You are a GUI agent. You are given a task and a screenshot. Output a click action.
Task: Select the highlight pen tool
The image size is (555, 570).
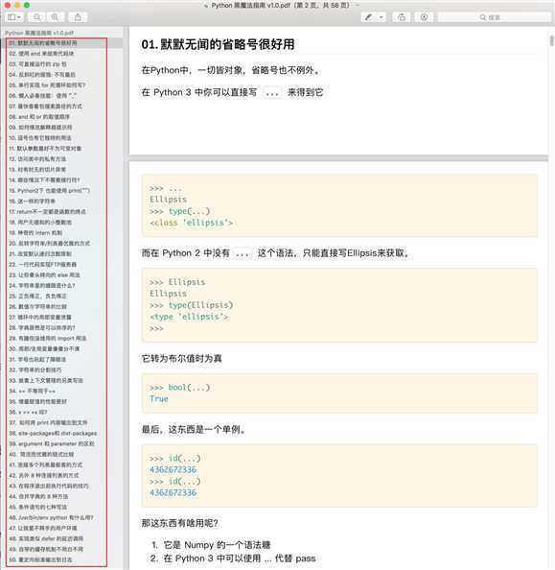coord(369,17)
